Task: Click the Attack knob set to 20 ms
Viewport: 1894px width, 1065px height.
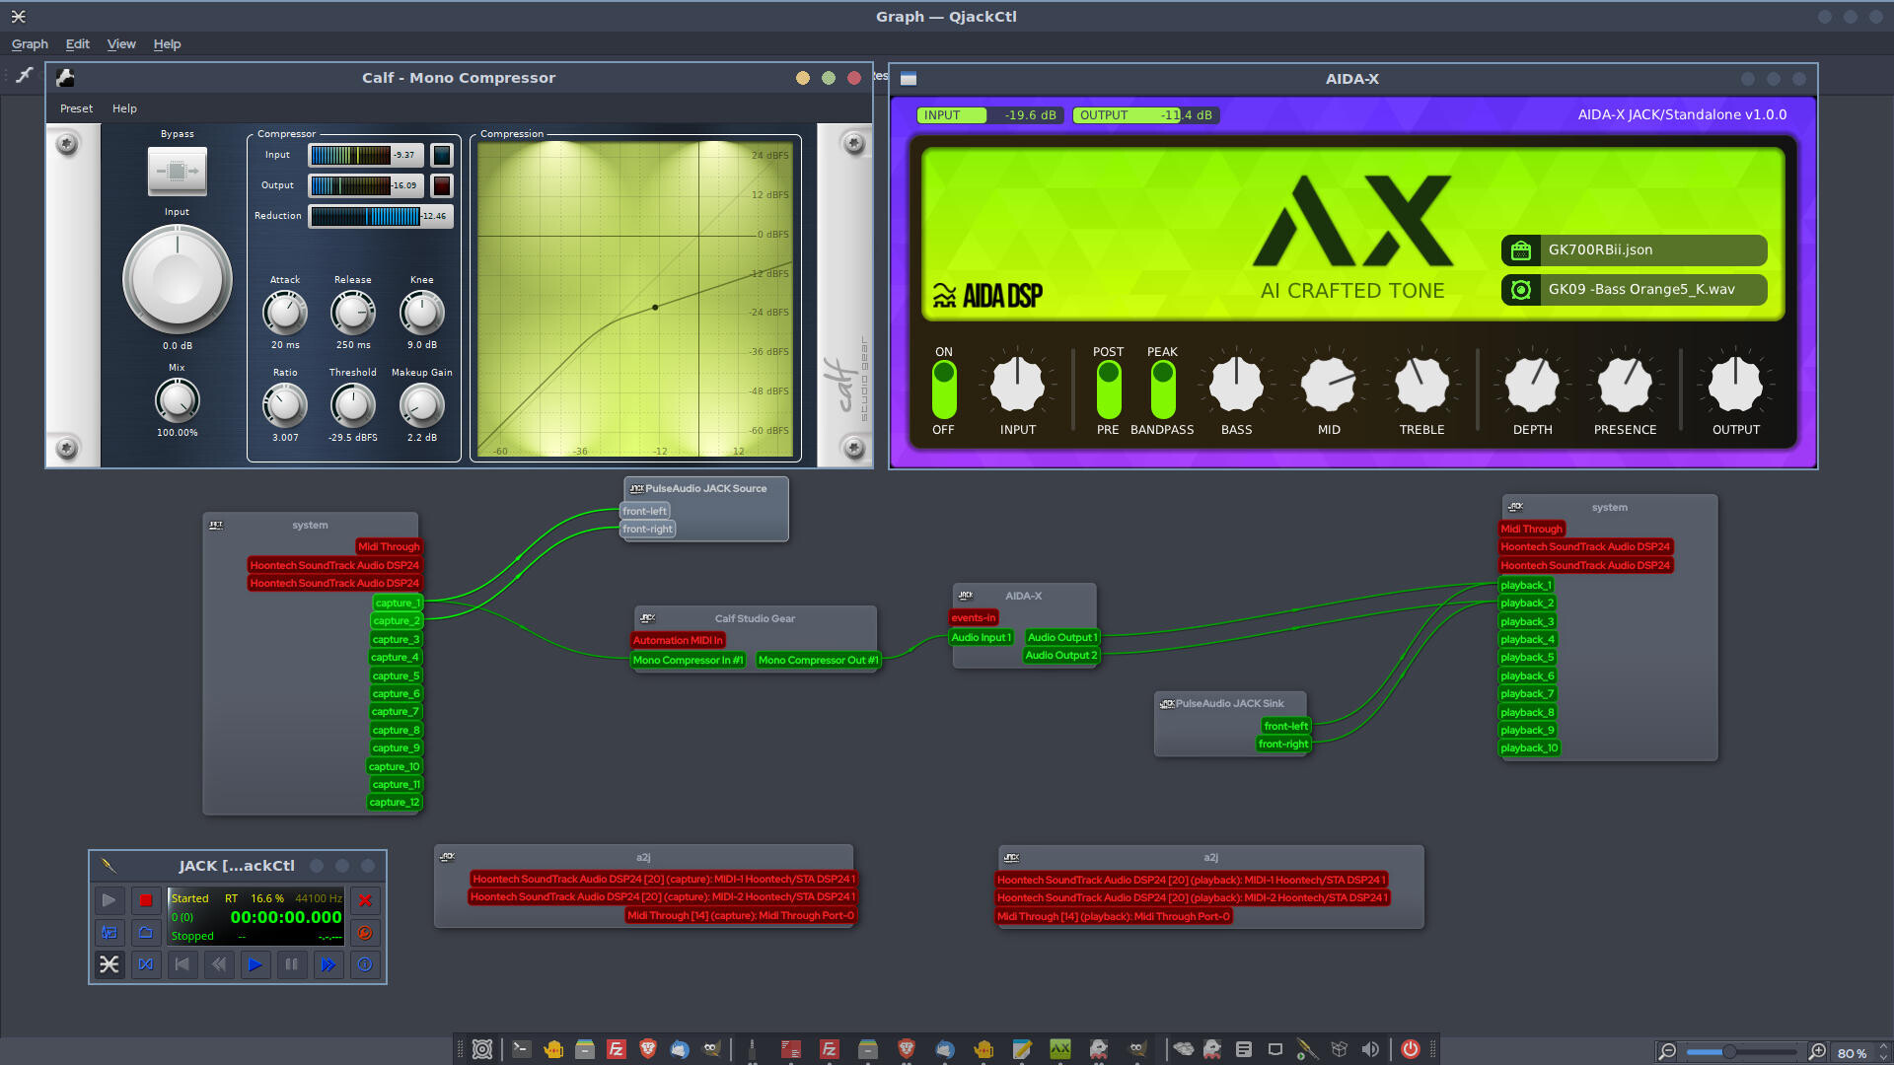Action: [x=285, y=314]
